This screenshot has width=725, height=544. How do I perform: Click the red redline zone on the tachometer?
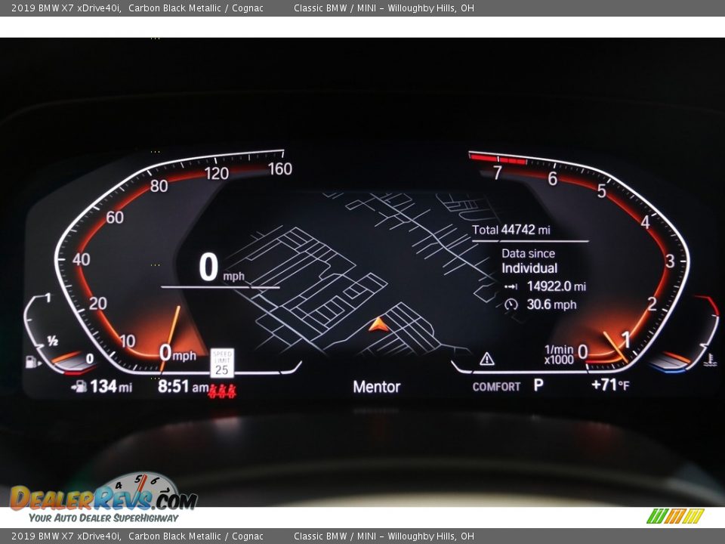498,159
